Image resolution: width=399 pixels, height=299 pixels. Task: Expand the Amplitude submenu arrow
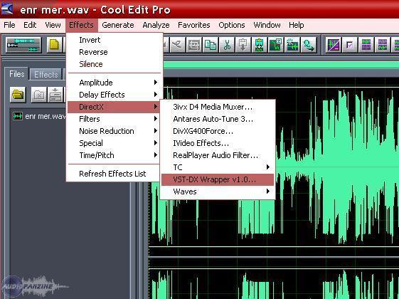[x=156, y=83]
